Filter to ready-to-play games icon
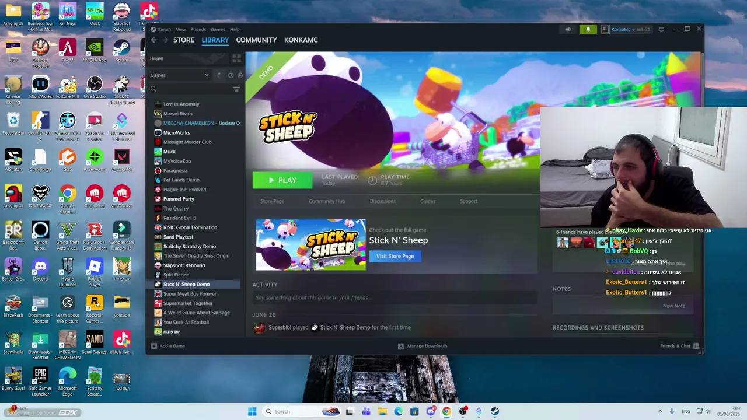 pos(240,75)
